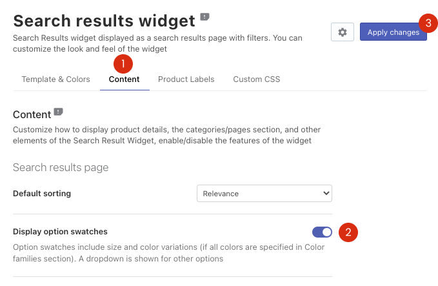Open widget settings via the gear icon

coord(343,32)
